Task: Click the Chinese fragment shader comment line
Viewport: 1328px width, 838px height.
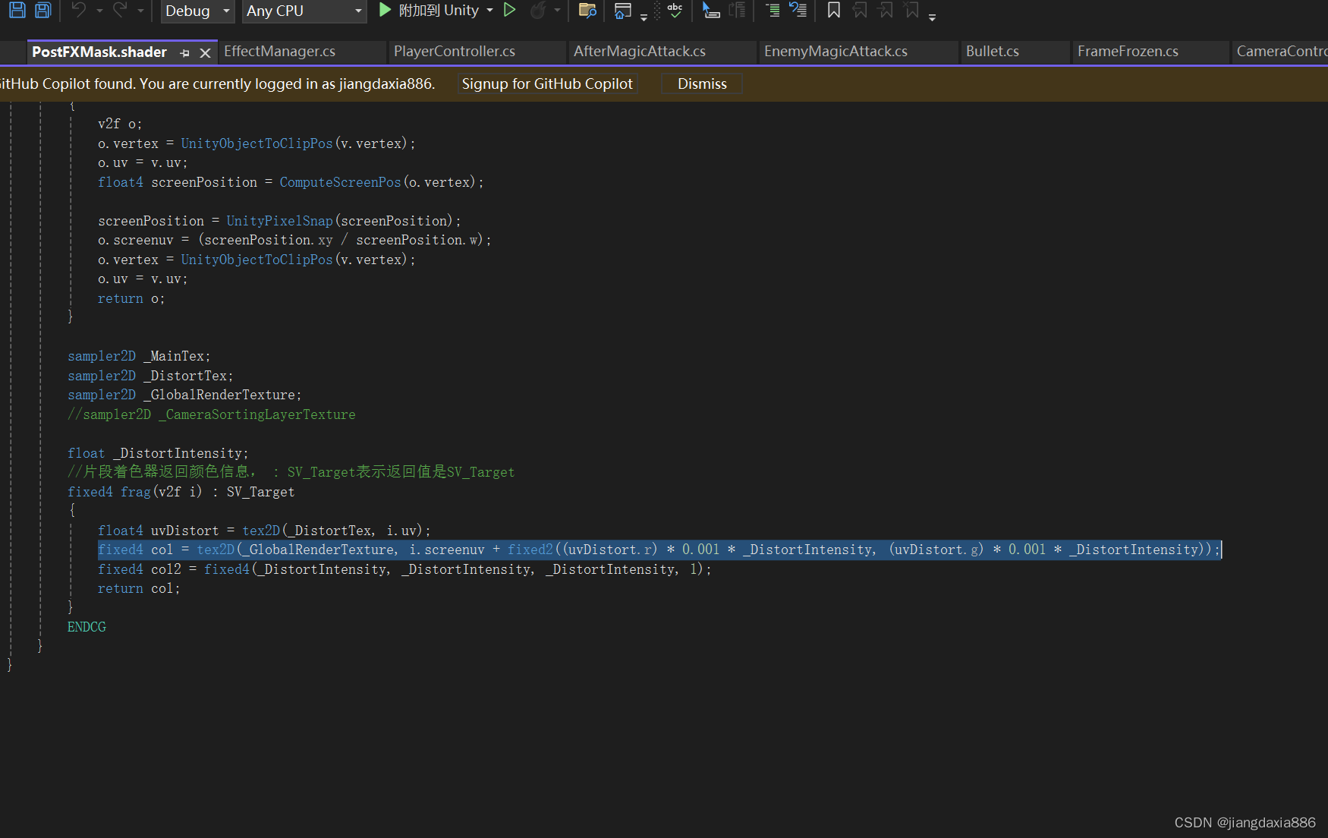Action: (291, 472)
